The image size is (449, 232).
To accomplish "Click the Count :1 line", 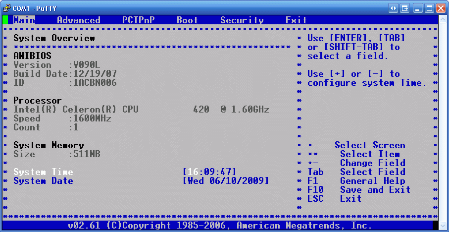I will click(46, 127).
